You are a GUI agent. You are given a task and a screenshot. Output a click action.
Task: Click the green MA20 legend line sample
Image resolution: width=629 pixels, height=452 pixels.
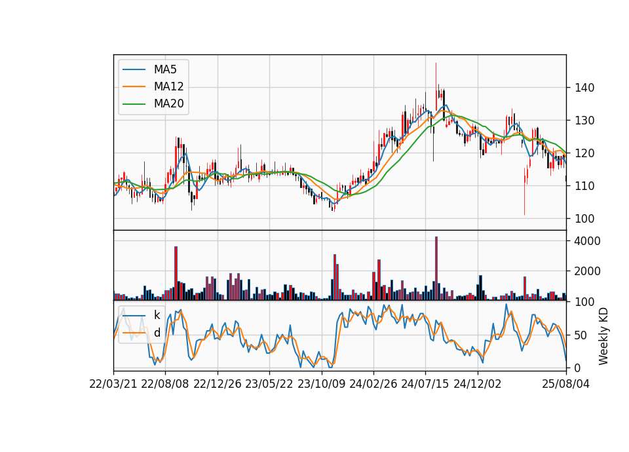(x=134, y=104)
